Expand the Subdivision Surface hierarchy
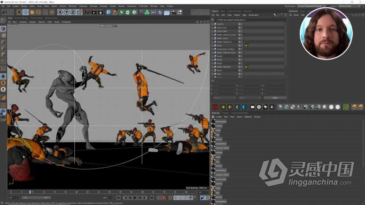The height and width of the screenshot is (205, 365). tap(212, 49)
